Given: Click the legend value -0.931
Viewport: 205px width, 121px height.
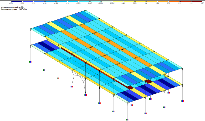Looking at the screenshot, I should (79, 3).
